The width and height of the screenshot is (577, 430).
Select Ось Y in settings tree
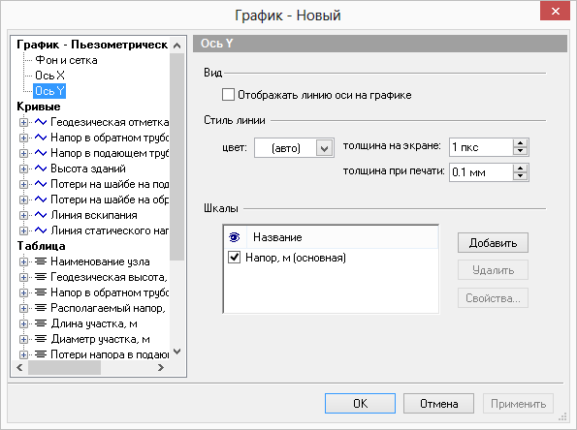click(49, 91)
